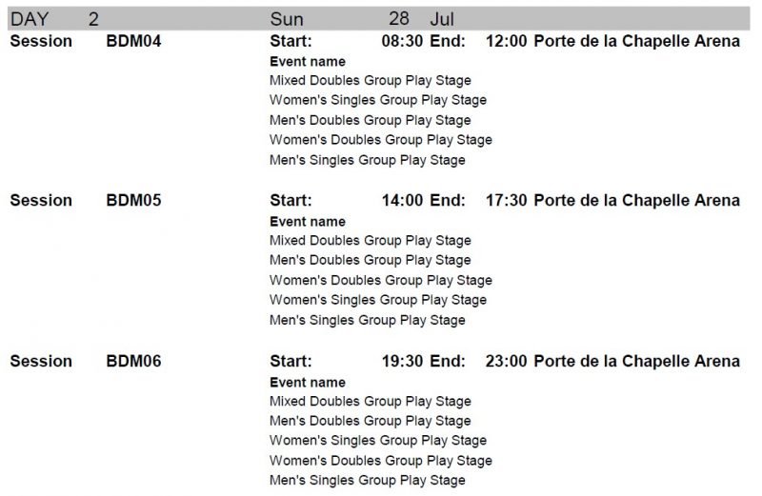Click Men's Doubles Group Play Stage in BDM04
The width and height of the screenshot is (762, 496).
click(x=371, y=120)
